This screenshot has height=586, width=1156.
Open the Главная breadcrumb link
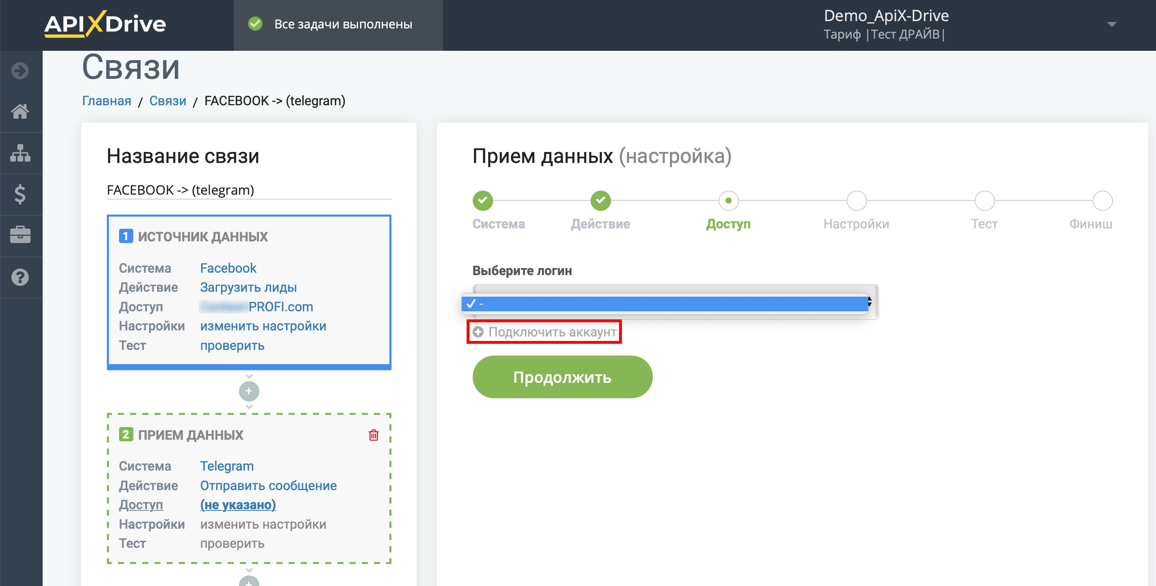(107, 101)
